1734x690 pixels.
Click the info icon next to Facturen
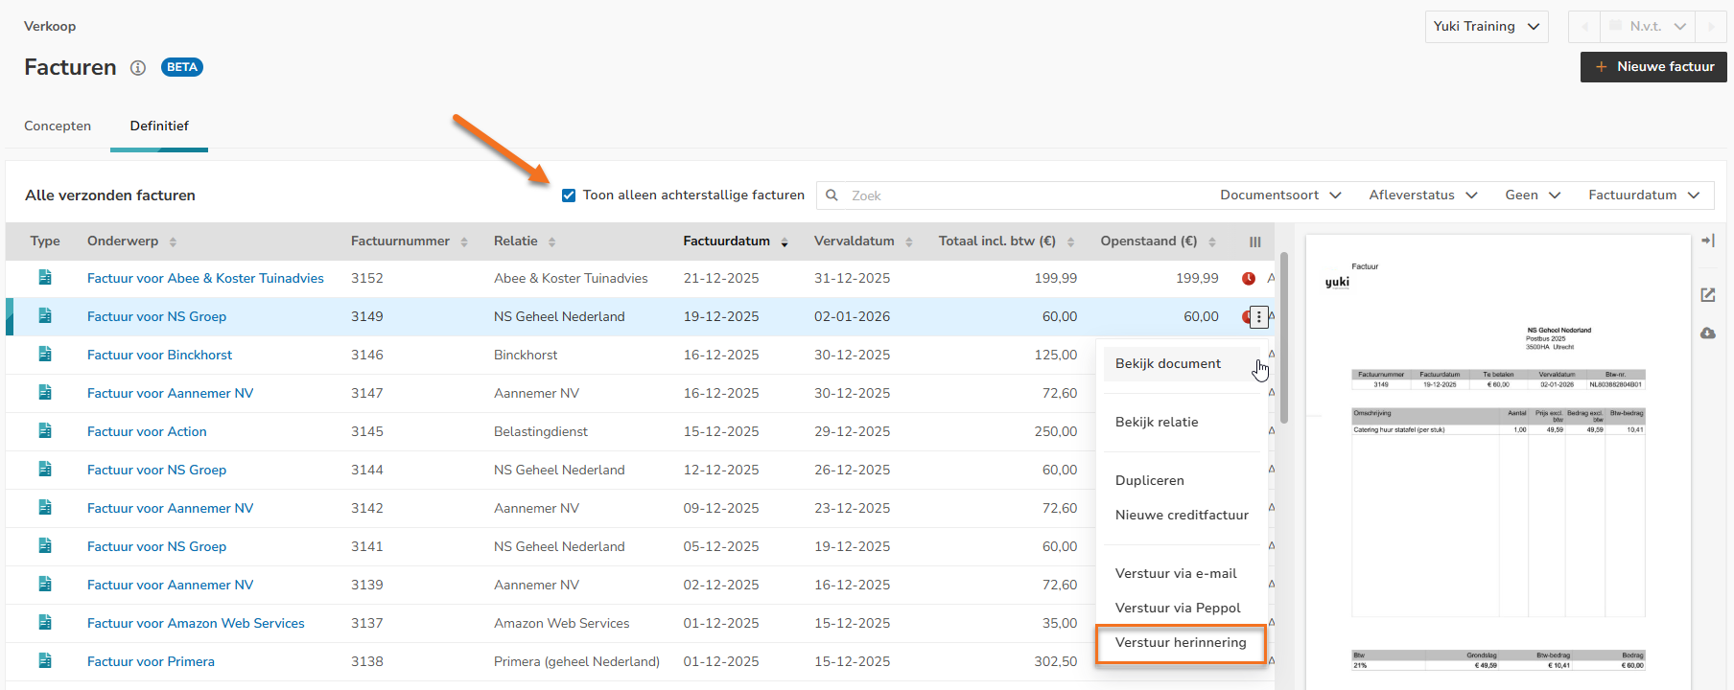pyautogui.click(x=138, y=68)
